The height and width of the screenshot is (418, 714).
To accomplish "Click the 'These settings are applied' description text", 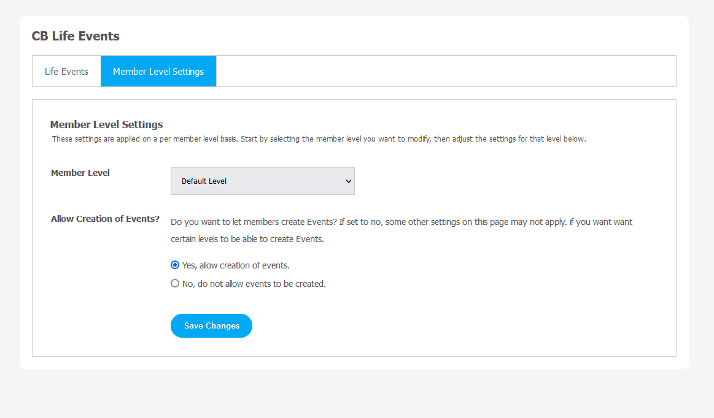I will coord(319,139).
